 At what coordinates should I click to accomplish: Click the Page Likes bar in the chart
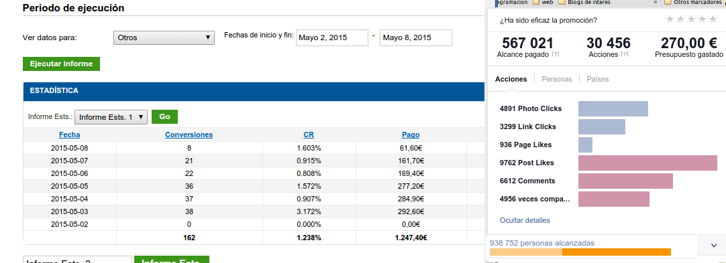point(585,145)
